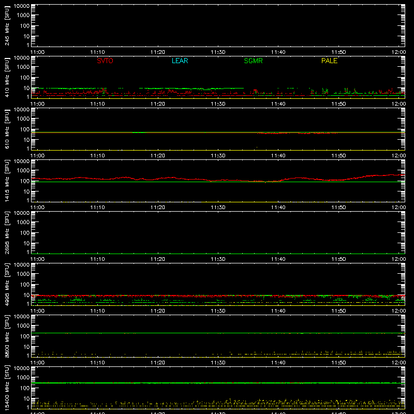Viewport: 414px width, 414px height.
Task: Click the 410 MHz [SFU] axis label
Action: pyautogui.click(x=7, y=77)
